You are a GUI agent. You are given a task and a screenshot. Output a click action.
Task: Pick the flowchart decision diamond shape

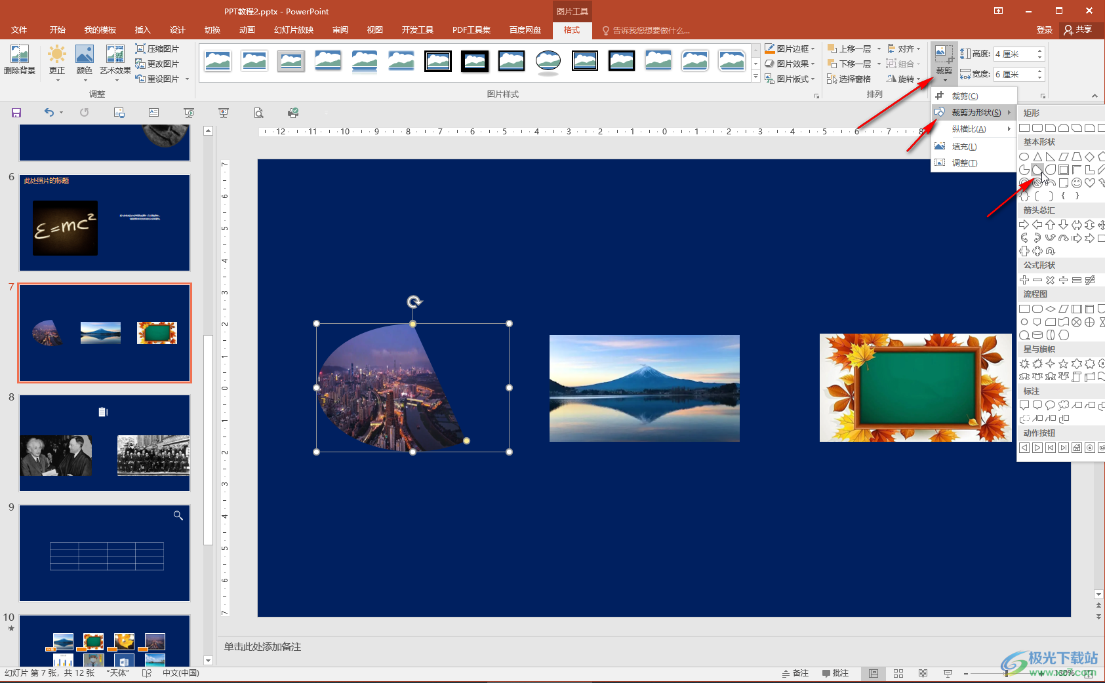(x=1051, y=309)
